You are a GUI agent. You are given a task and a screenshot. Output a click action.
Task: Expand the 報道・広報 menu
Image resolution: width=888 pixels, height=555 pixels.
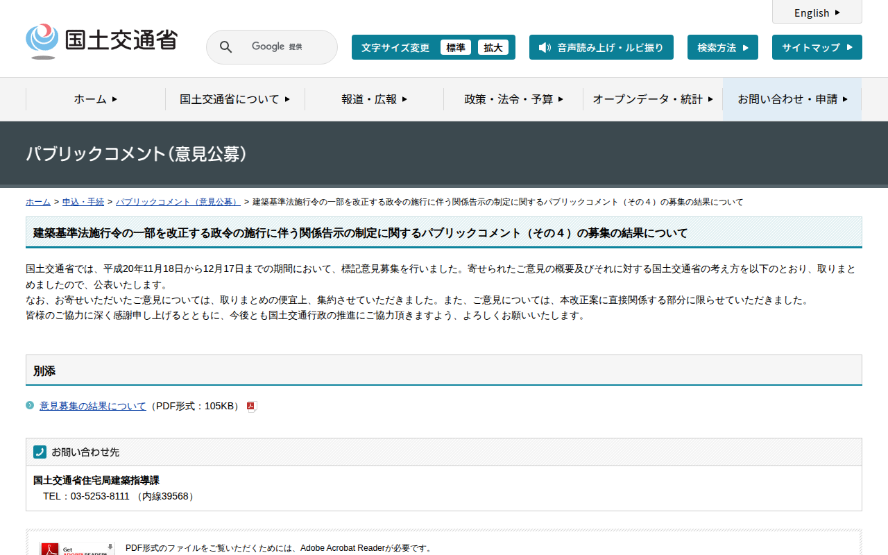pos(374,99)
